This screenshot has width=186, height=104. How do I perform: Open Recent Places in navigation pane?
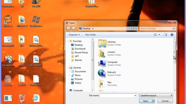[79, 53]
